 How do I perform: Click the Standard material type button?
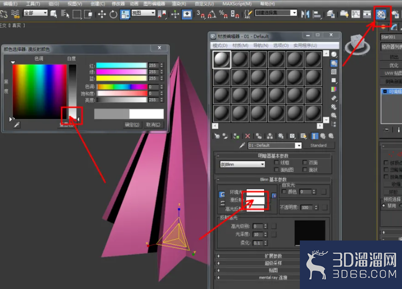(318, 146)
